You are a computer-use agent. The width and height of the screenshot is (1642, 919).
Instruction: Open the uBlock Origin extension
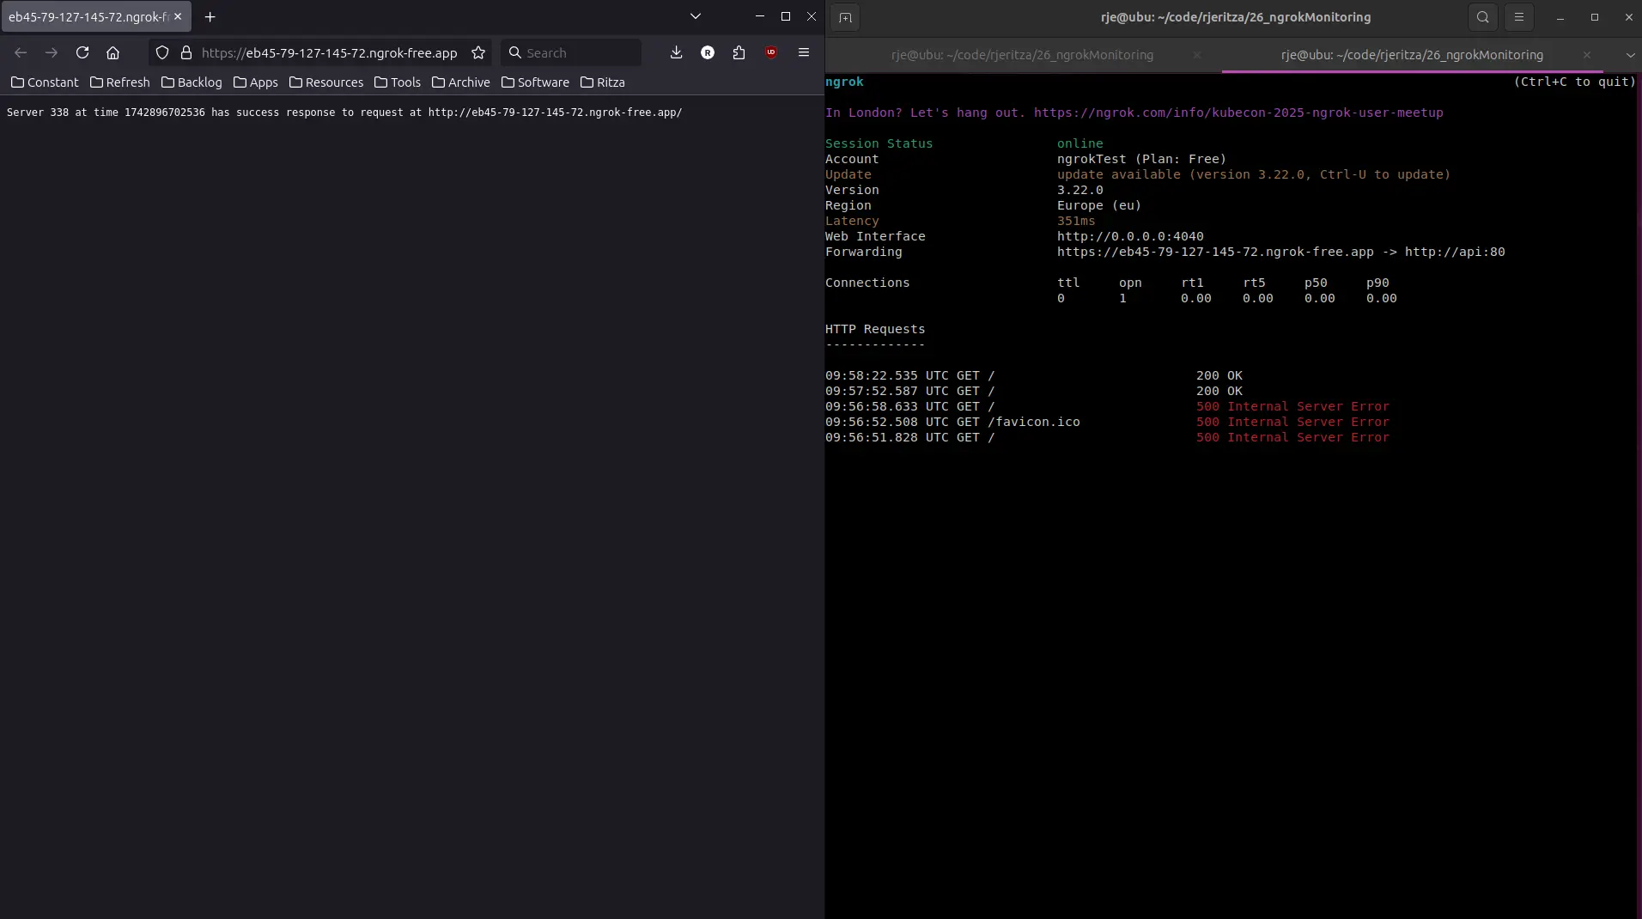tap(771, 52)
